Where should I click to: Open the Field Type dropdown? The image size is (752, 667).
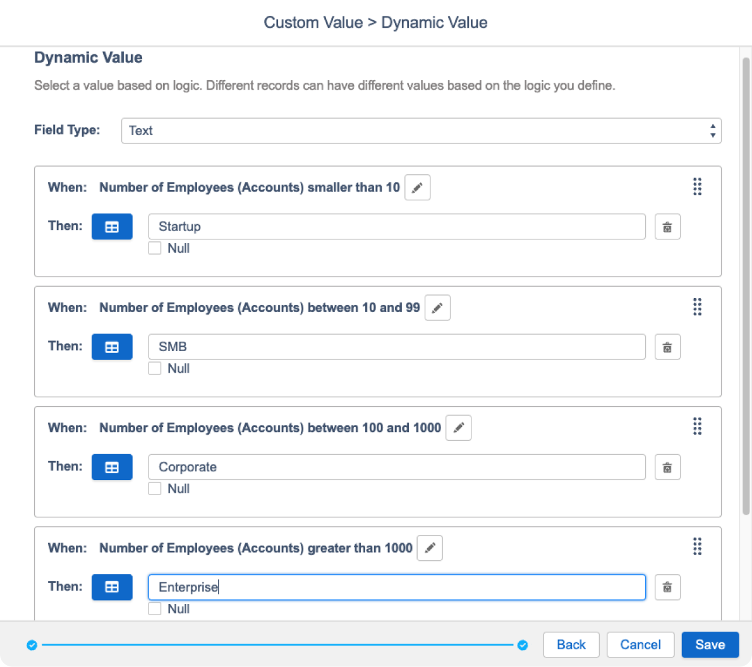pyautogui.click(x=421, y=131)
